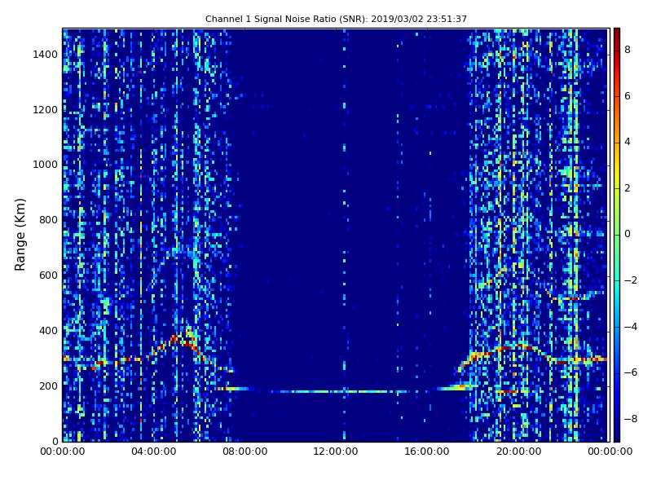Click the 1000 range tick label
The image size is (652, 489).
pyautogui.click(x=46, y=165)
